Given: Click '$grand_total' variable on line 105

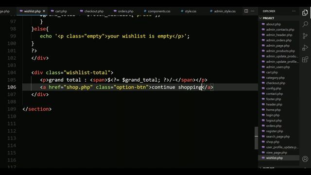Looking at the screenshot, I should pos(139,80).
